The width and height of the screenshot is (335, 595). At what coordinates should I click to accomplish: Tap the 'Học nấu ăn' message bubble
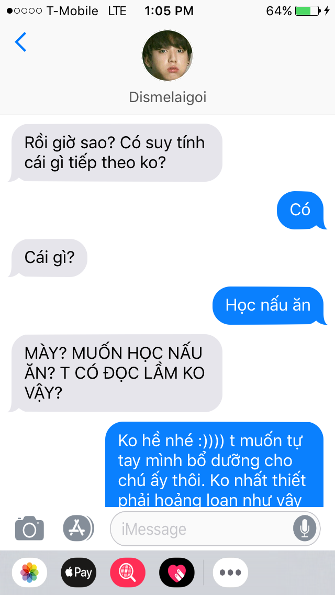[x=268, y=305]
